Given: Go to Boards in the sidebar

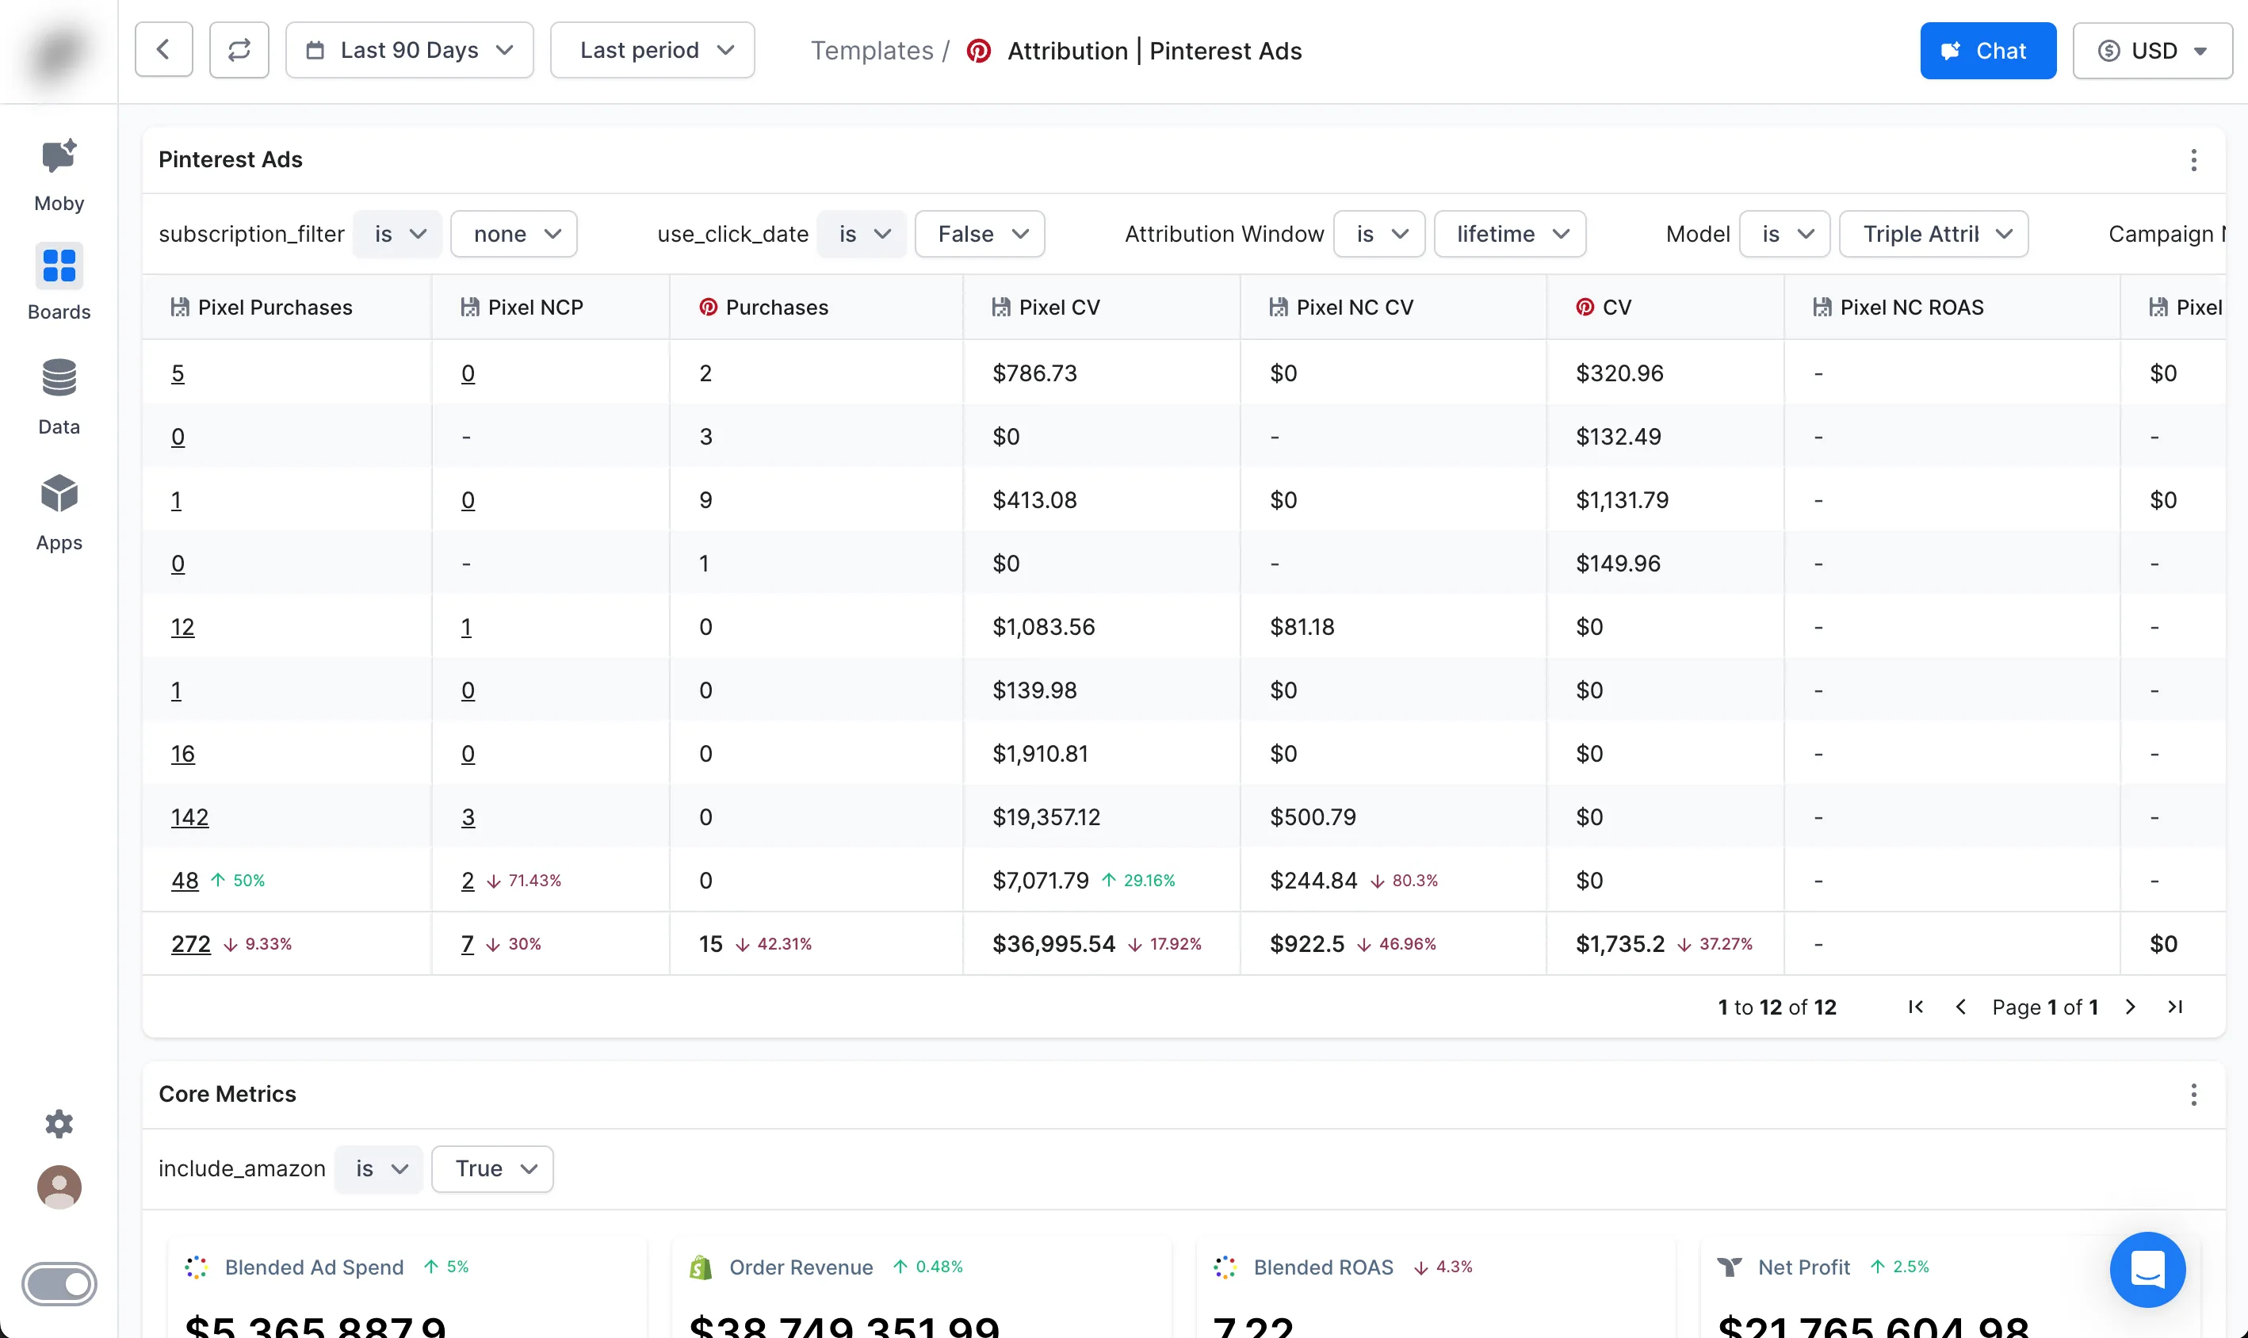Looking at the screenshot, I should [x=59, y=267].
